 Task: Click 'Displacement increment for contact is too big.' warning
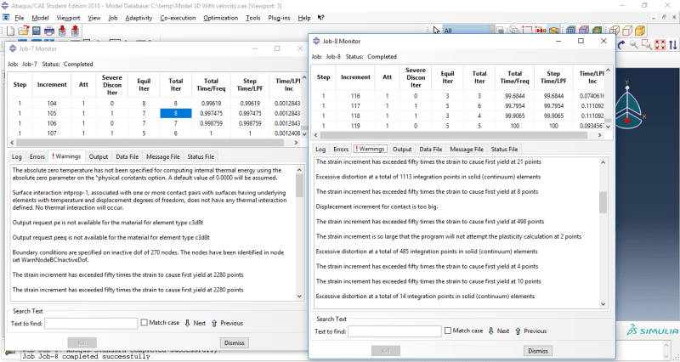pyautogui.click(x=377, y=206)
